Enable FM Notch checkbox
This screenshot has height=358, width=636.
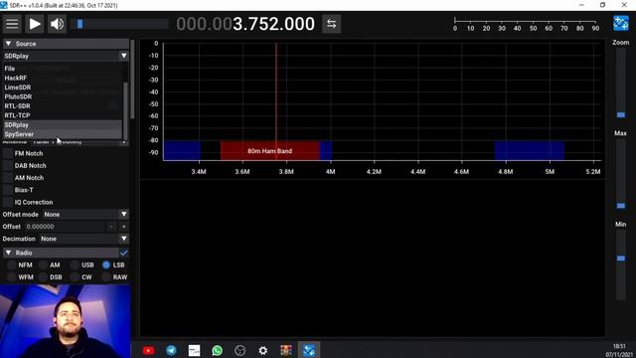point(8,153)
